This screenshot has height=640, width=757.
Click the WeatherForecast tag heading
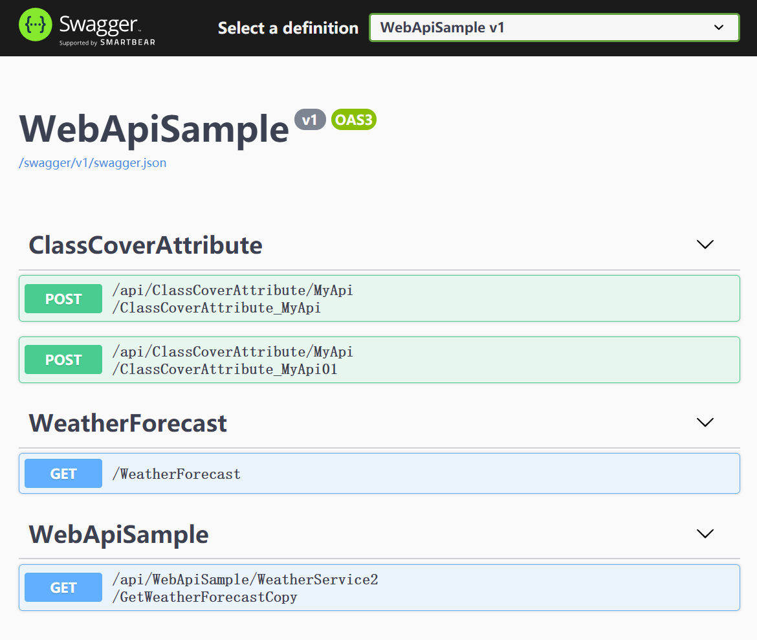pos(128,423)
